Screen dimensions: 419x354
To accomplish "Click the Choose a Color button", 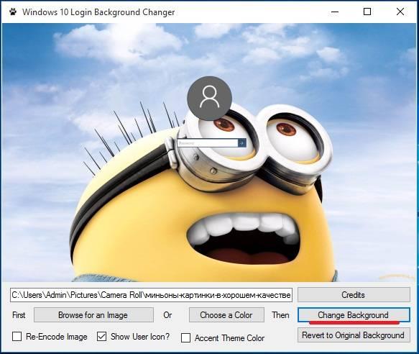I will click(226, 315).
